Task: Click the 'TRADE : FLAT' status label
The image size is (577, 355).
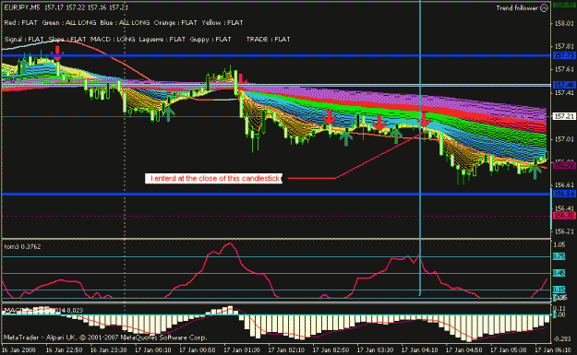Action: pyautogui.click(x=269, y=40)
